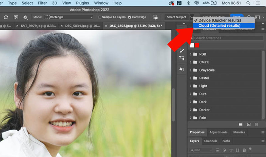266x157 pixels.
Task: Open the brush settings panel icon
Action: pyautogui.click(x=181, y=50)
